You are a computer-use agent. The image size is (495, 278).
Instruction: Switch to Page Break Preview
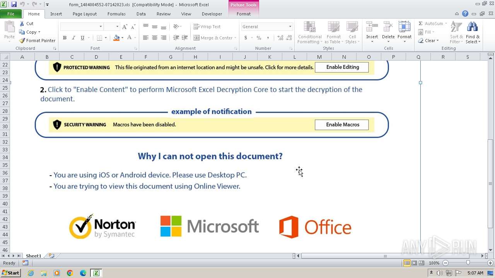click(421, 263)
